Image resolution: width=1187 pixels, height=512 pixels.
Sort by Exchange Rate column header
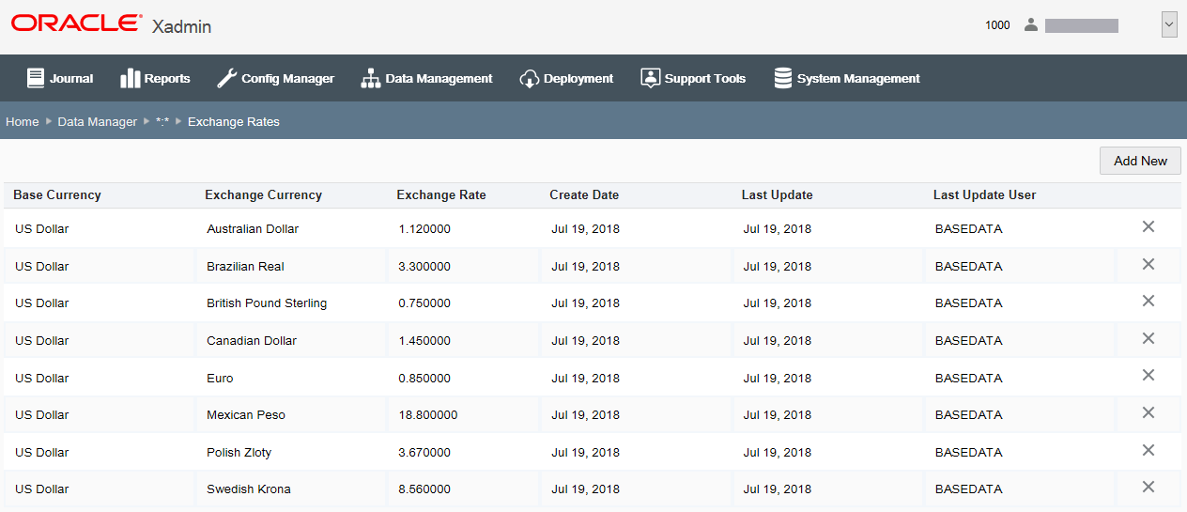coord(441,194)
